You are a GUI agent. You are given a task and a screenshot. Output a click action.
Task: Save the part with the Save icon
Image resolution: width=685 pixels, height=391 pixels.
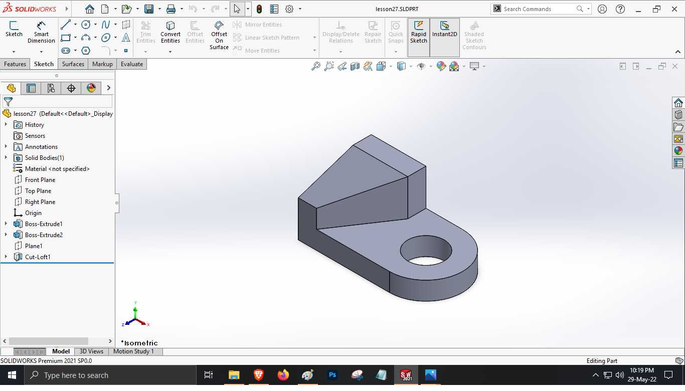pos(149,9)
